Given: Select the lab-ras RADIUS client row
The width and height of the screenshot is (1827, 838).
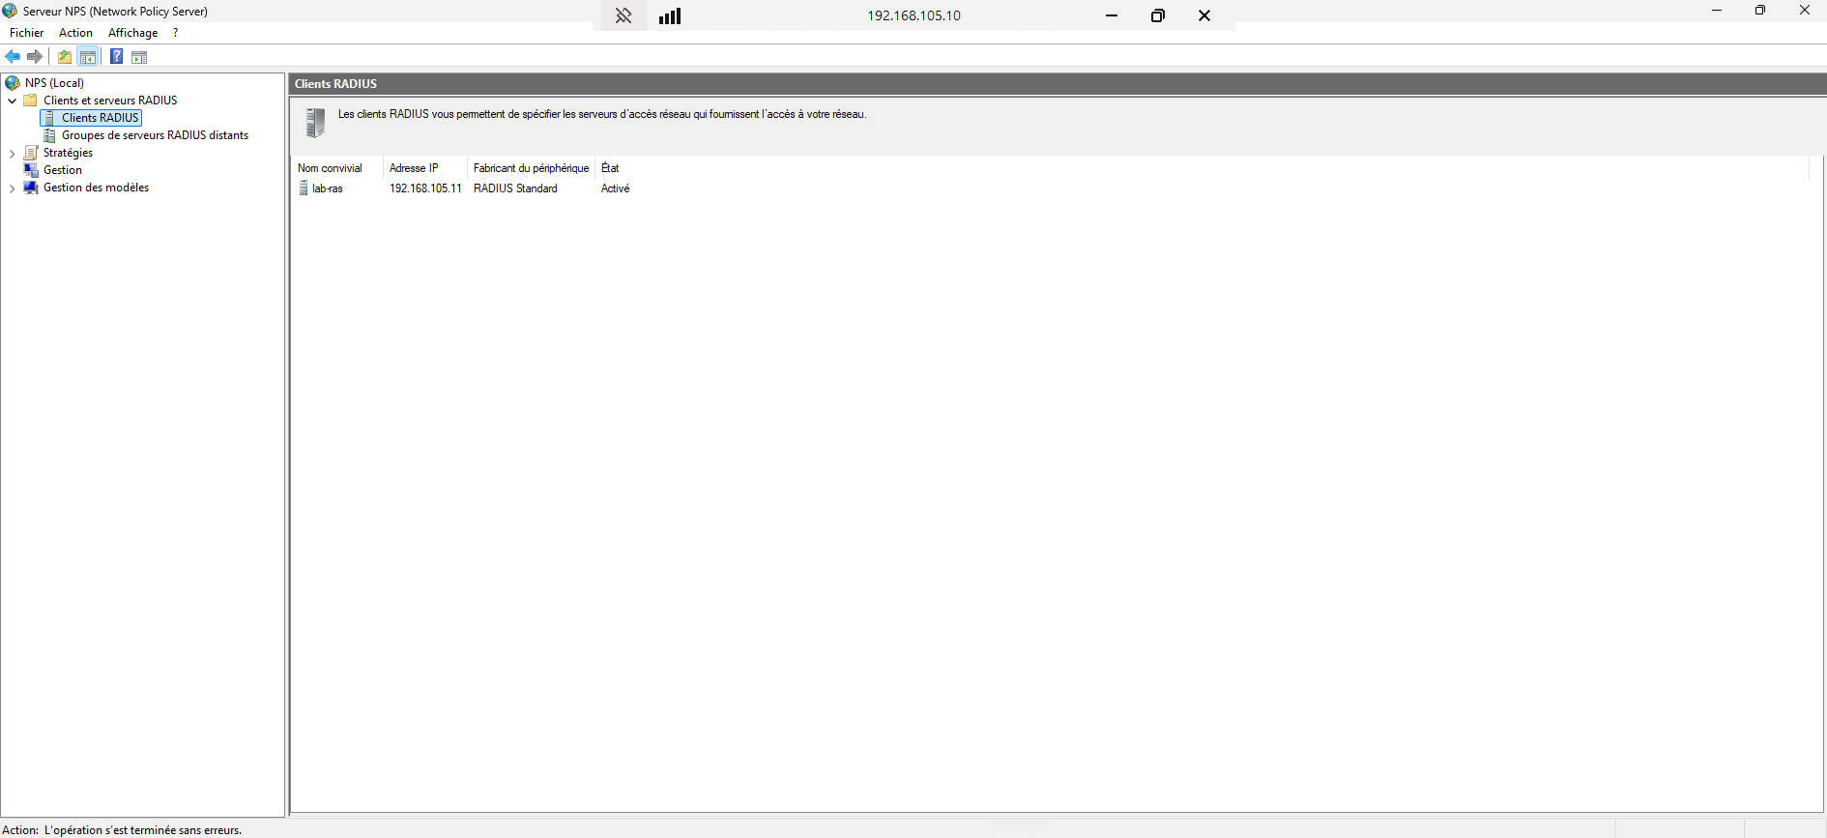Looking at the screenshot, I should coord(328,188).
